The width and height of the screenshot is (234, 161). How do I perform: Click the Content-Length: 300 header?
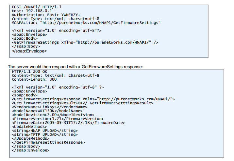[x=34, y=79]
